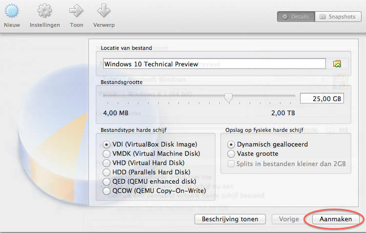Select QED (QEMU enhanced disk) format
366x233 pixels.
tap(107, 182)
